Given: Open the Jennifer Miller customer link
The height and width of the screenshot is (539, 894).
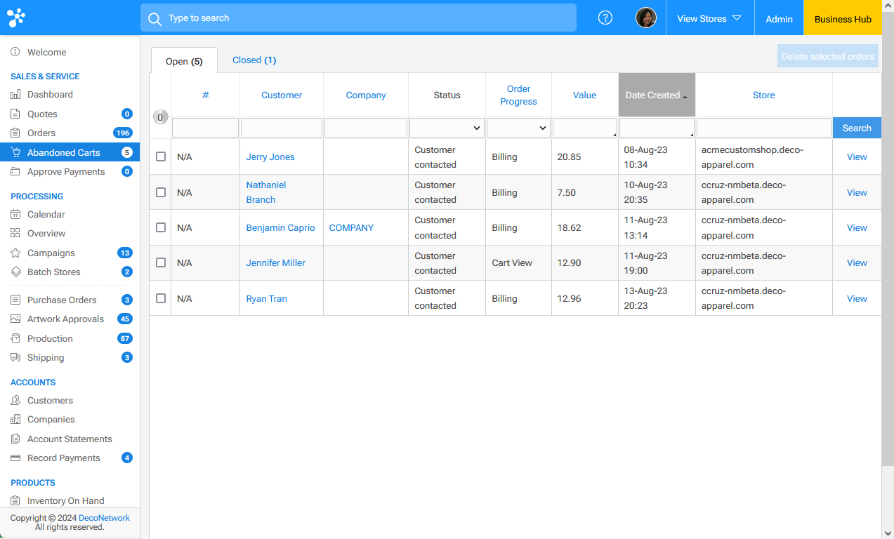Looking at the screenshot, I should pyautogui.click(x=275, y=263).
